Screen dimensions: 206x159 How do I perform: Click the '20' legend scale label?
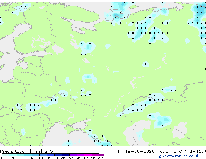[56, 158]
